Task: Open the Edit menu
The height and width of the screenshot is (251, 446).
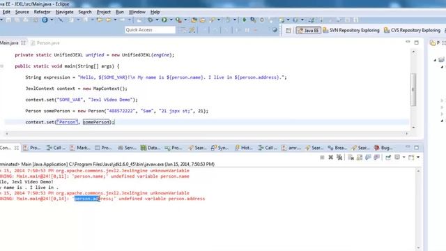Action: click(x=6, y=12)
